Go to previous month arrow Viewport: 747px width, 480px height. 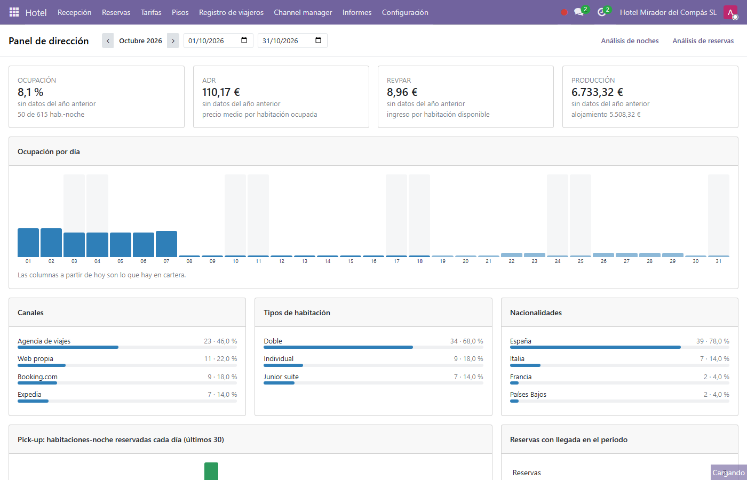point(108,41)
